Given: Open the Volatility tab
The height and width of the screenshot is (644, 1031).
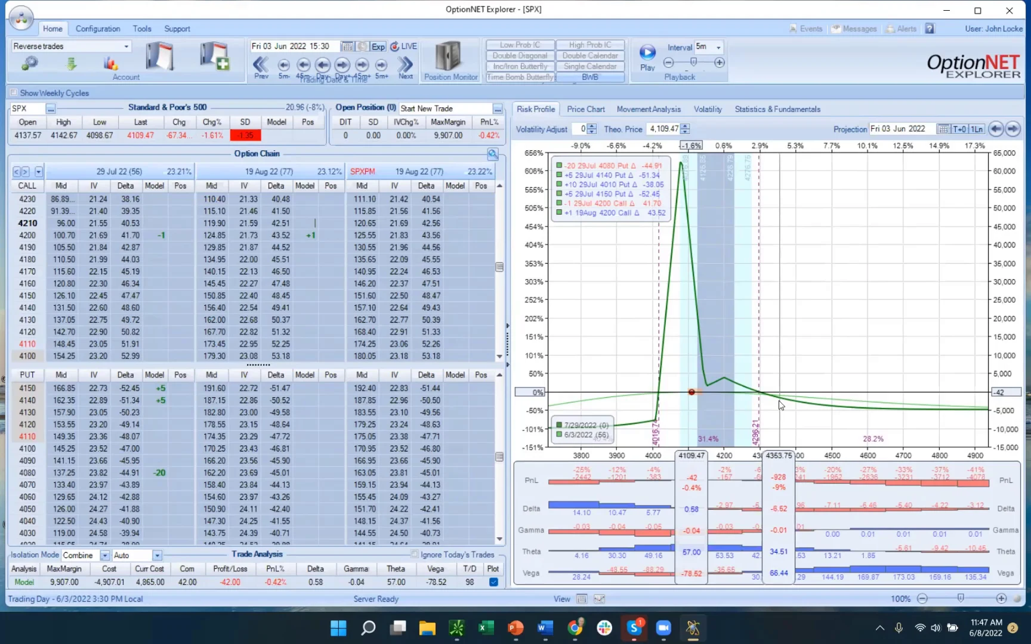Looking at the screenshot, I should pyautogui.click(x=708, y=109).
